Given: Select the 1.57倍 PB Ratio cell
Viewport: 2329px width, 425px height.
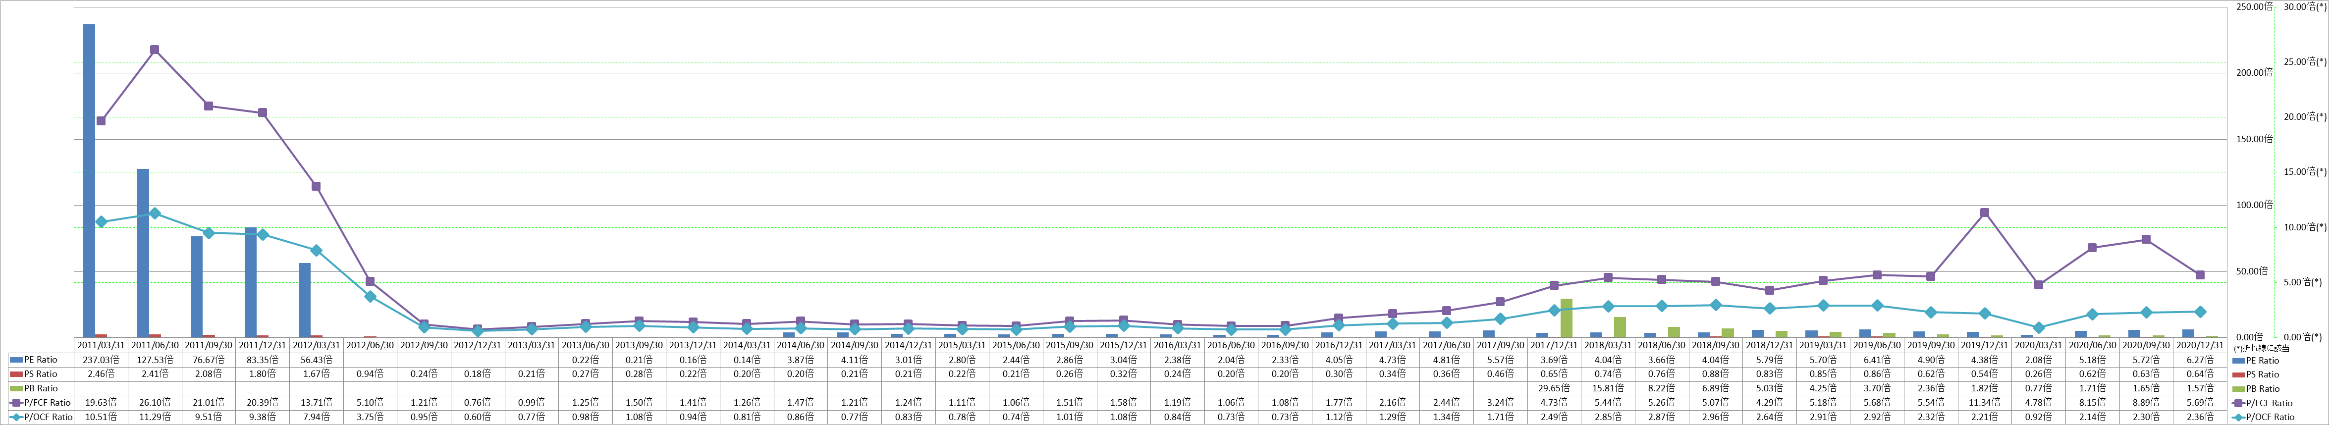Looking at the screenshot, I should coord(2200,389).
